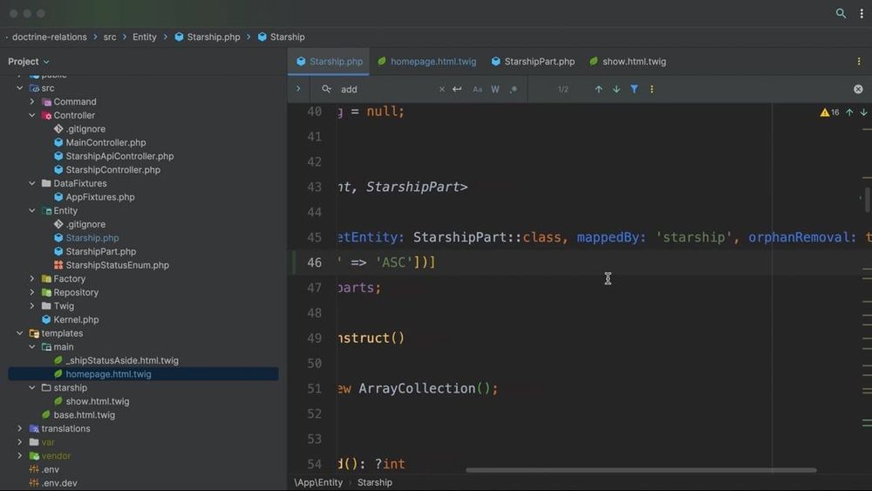The height and width of the screenshot is (491, 872).
Task: Click the warnings indicator showing 16
Action: click(x=829, y=113)
